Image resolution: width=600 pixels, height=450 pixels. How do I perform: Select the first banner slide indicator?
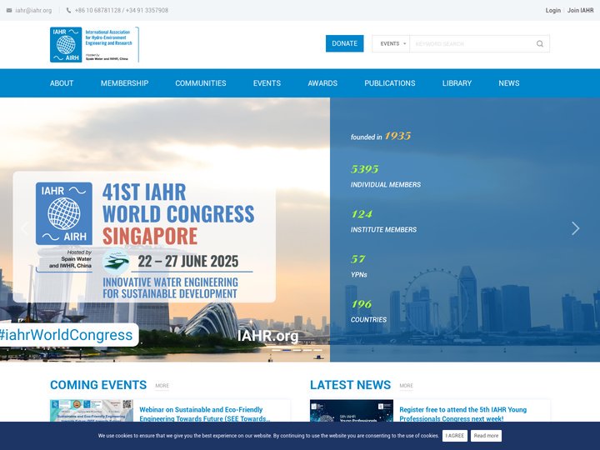coord(276,350)
